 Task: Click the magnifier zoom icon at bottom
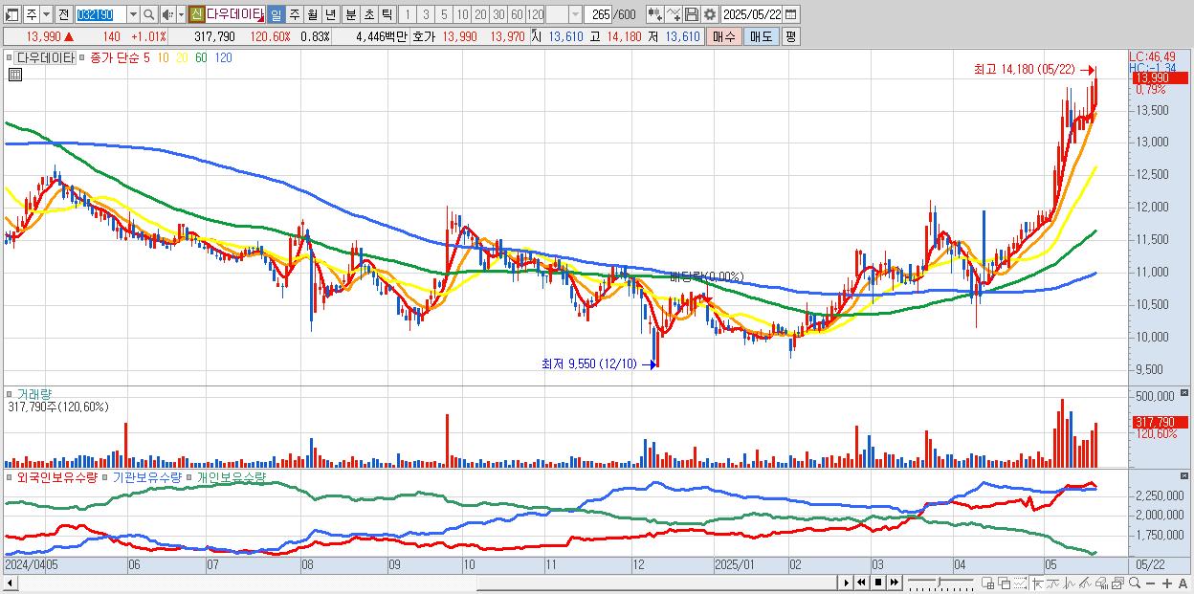[1134, 583]
